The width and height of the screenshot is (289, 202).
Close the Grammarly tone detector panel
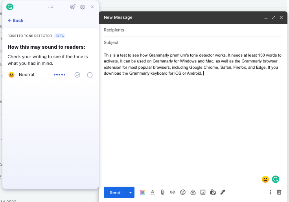coord(92,7)
